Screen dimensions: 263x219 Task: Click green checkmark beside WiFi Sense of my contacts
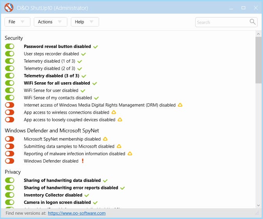(96, 98)
